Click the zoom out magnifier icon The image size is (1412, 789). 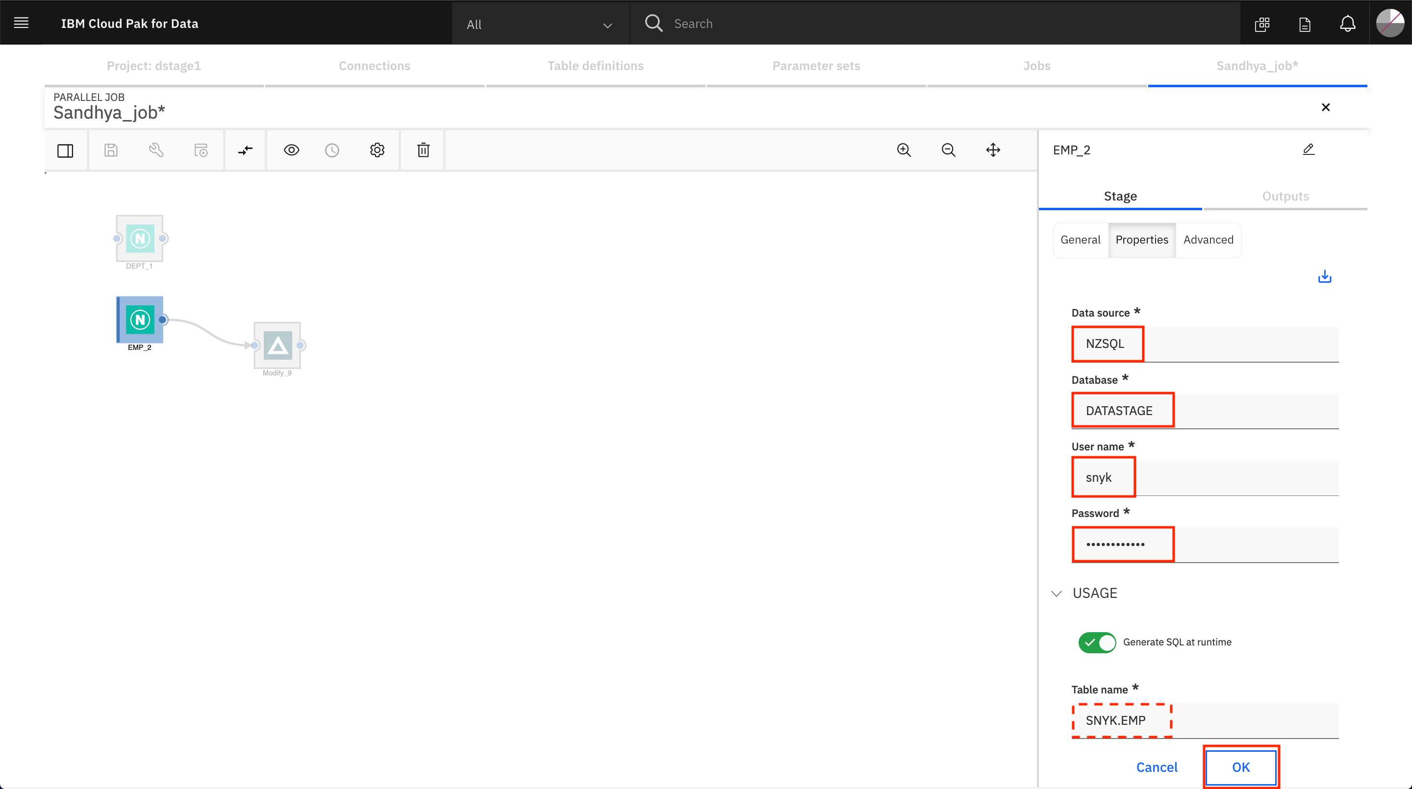click(949, 150)
